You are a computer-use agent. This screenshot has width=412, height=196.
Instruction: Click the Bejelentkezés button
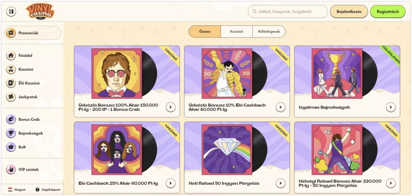[x=349, y=12]
